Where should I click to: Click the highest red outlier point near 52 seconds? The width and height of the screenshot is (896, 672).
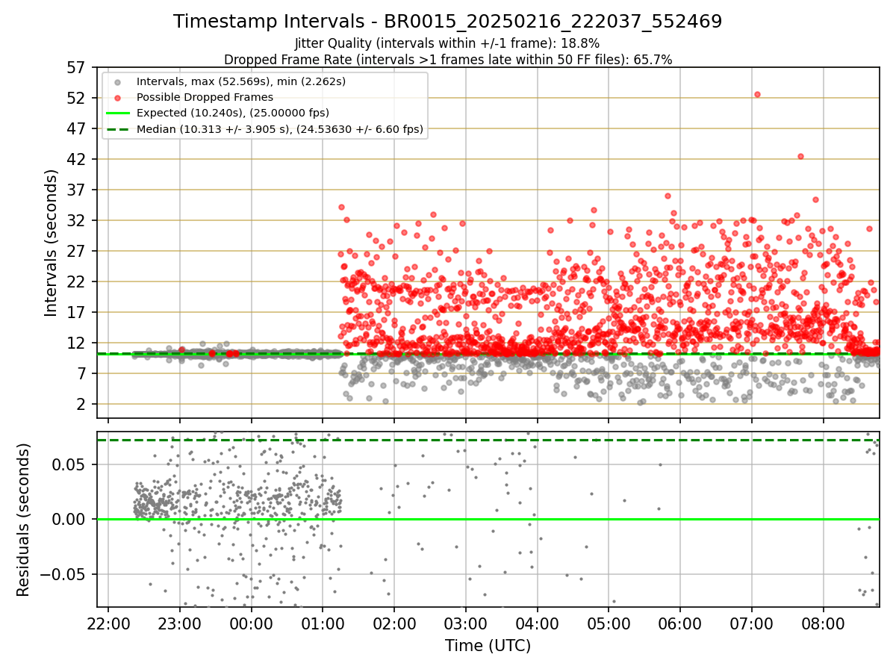(757, 94)
